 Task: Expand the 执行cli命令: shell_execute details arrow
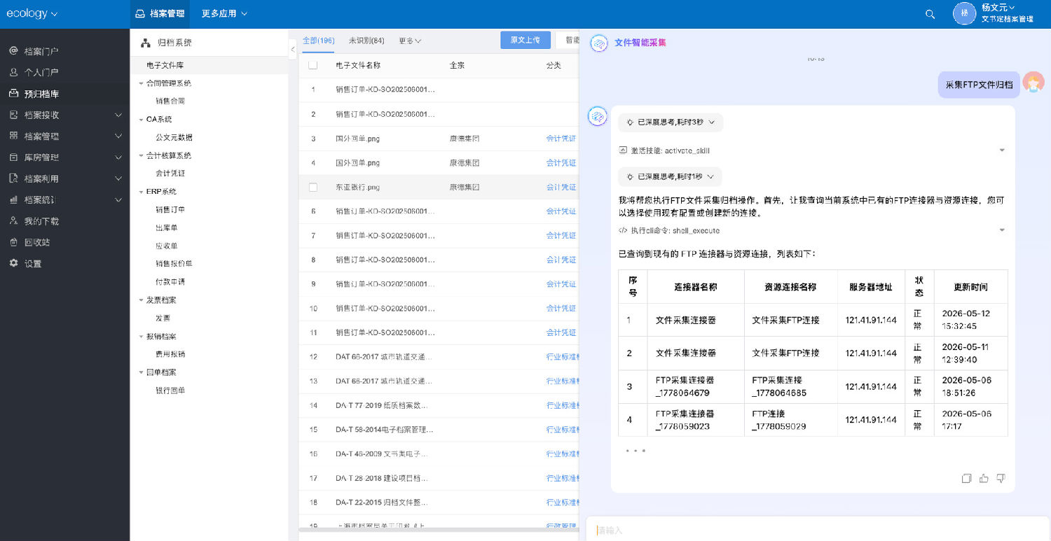(x=1002, y=230)
